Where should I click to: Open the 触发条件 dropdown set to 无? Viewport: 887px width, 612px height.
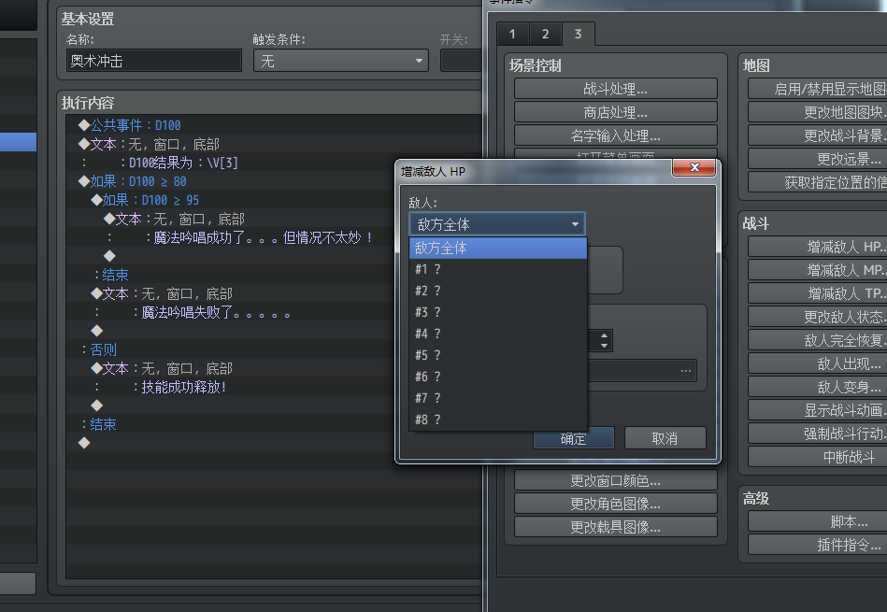click(341, 61)
